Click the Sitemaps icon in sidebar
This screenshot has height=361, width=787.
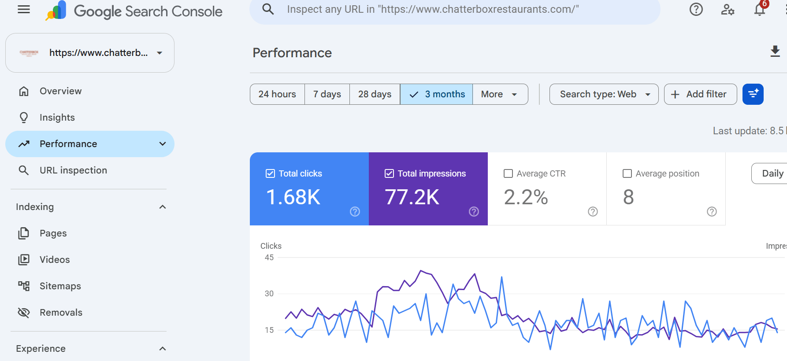[24, 286]
